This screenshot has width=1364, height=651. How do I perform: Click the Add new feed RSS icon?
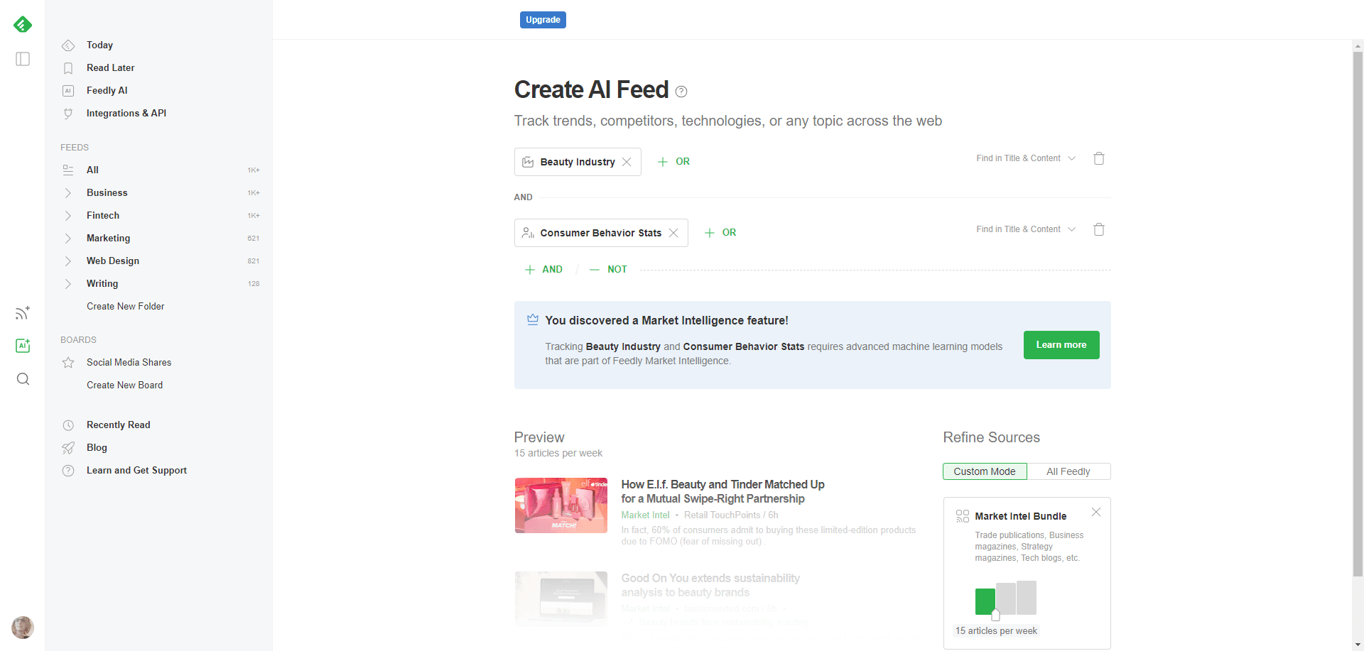(x=22, y=312)
